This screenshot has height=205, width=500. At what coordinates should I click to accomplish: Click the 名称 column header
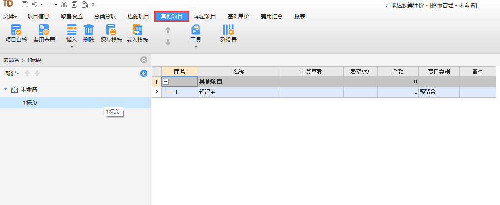(239, 71)
